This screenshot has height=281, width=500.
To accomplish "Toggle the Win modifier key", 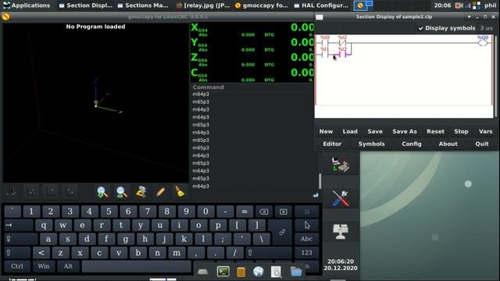I will click(44, 266).
